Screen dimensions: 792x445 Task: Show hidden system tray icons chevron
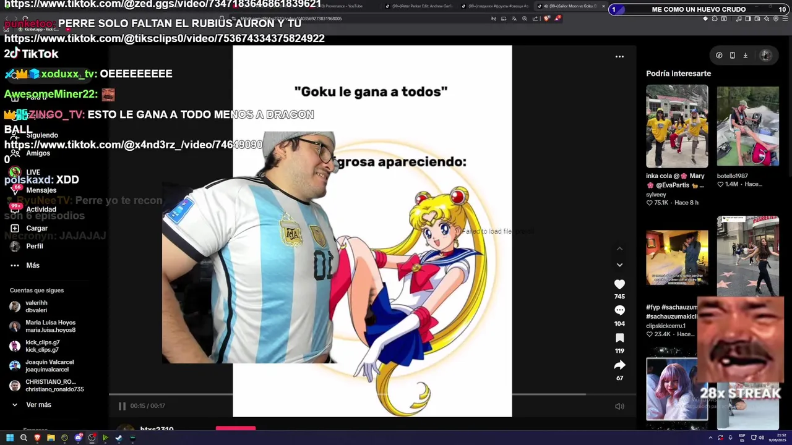pyautogui.click(x=710, y=438)
